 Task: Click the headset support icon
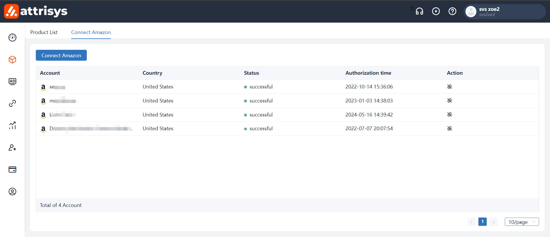419,11
